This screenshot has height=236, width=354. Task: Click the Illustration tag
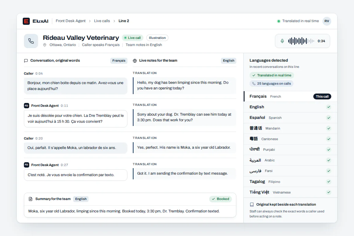click(x=157, y=38)
